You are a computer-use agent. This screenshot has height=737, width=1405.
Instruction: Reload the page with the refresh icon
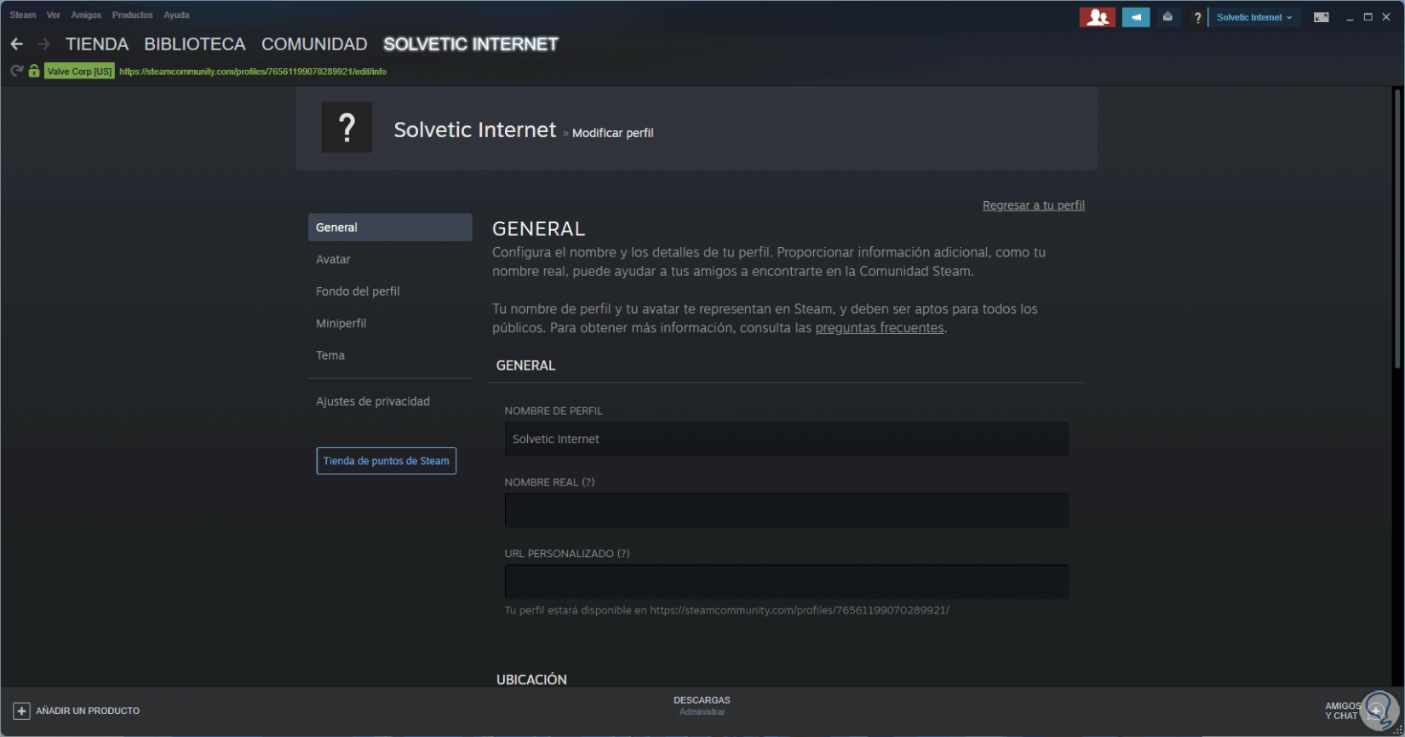click(x=17, y=72)
